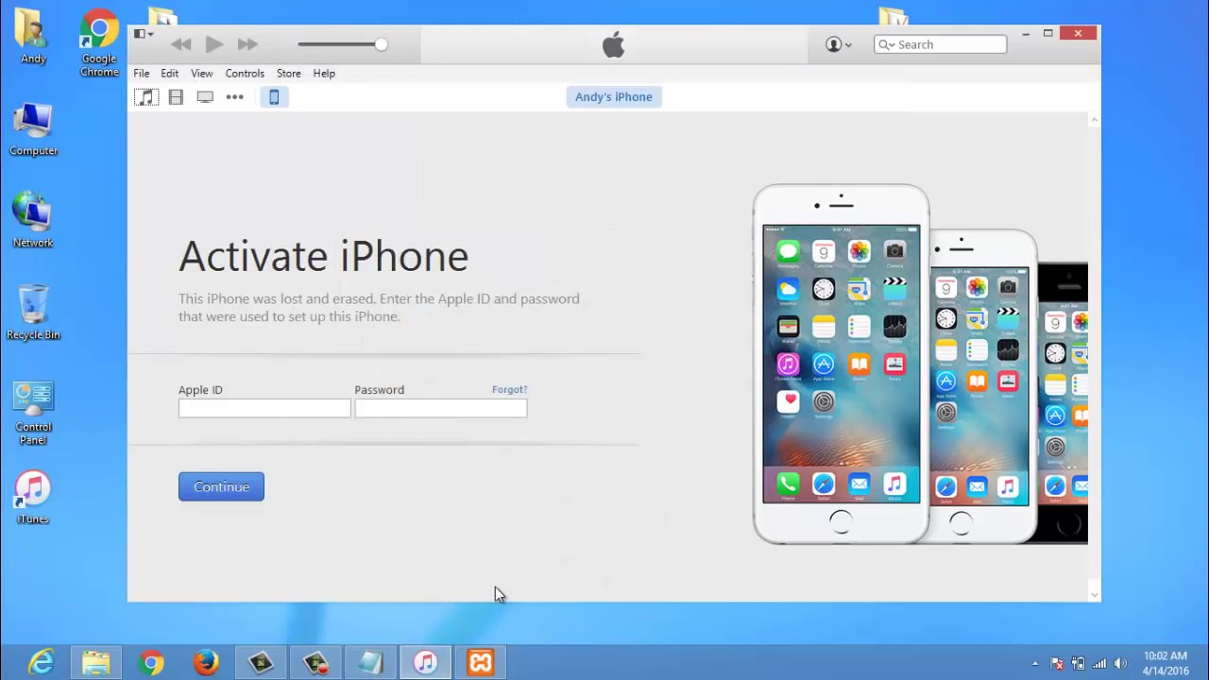
Task: Open the TV Shows library icon
Action: click(205, 96)
